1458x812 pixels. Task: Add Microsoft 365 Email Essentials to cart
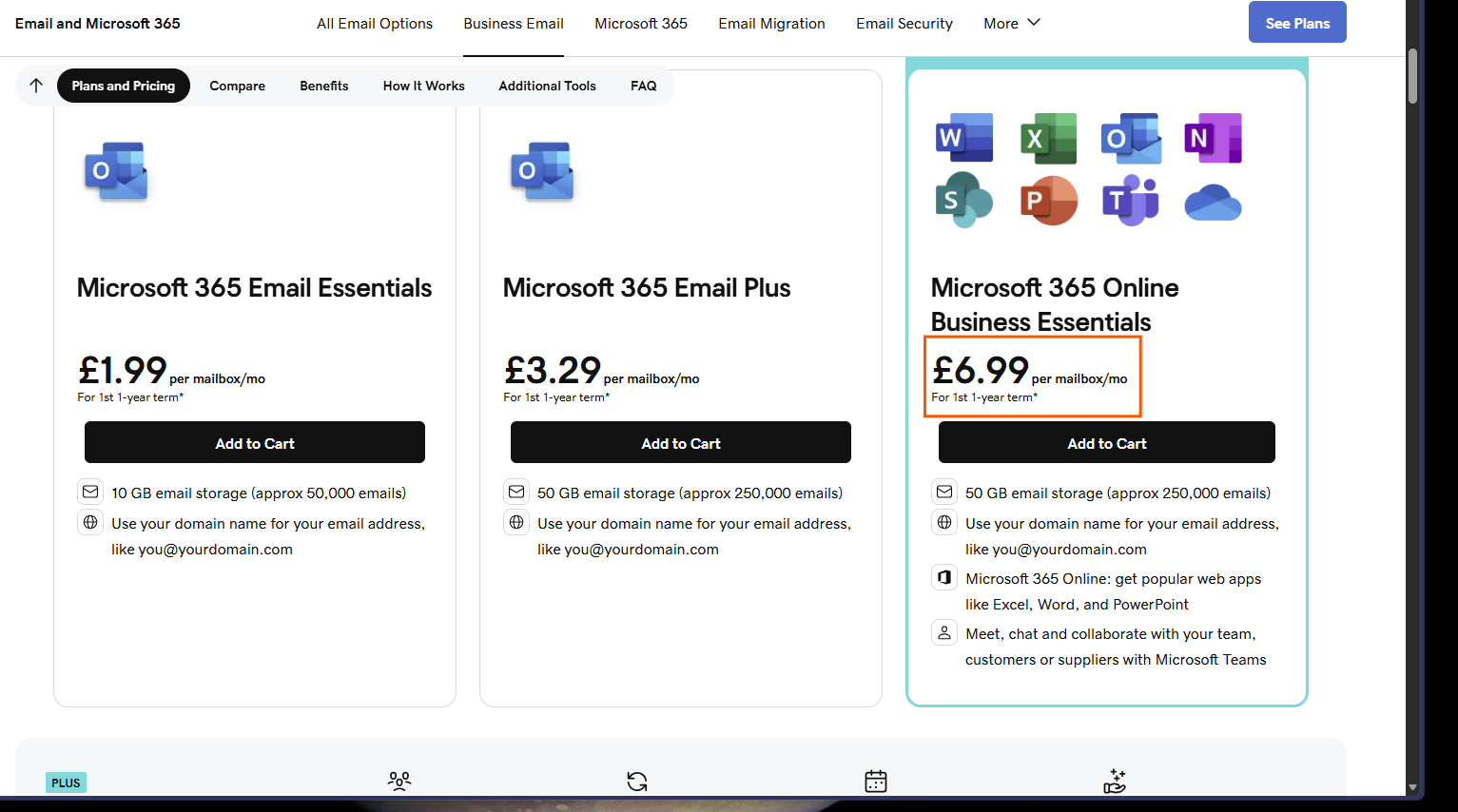(255, 442)
